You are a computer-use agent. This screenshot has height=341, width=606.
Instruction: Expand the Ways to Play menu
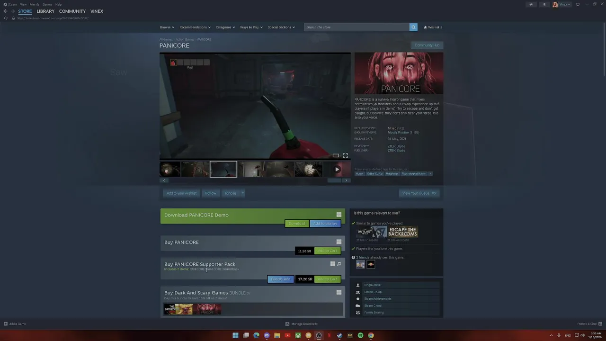(x=251, y=27)
